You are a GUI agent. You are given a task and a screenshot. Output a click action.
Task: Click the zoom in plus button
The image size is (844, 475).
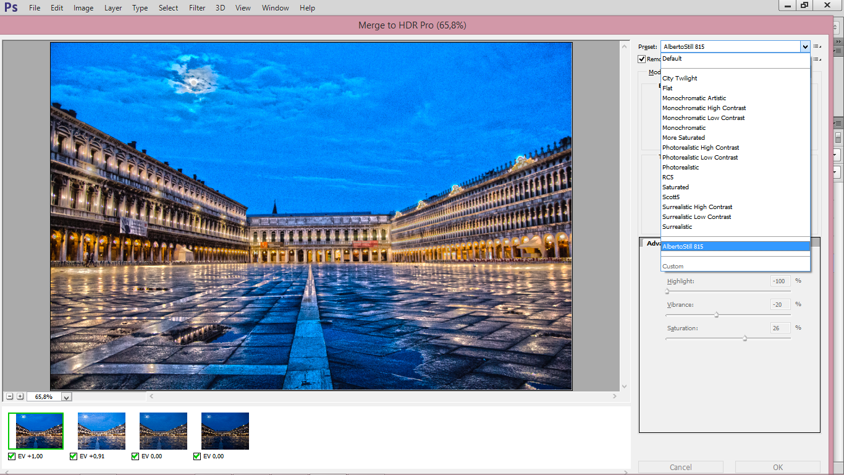[20, 396]
